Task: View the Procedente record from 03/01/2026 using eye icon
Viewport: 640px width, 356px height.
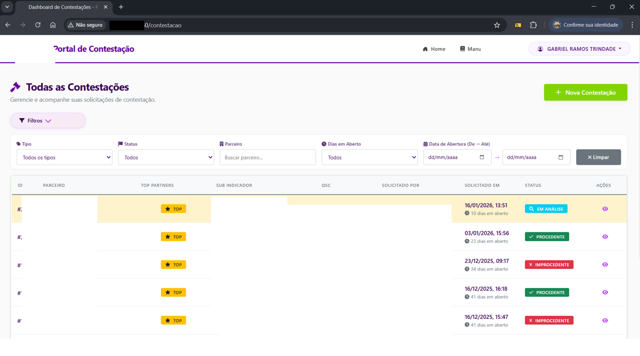Action: click(x=605, y=236)
